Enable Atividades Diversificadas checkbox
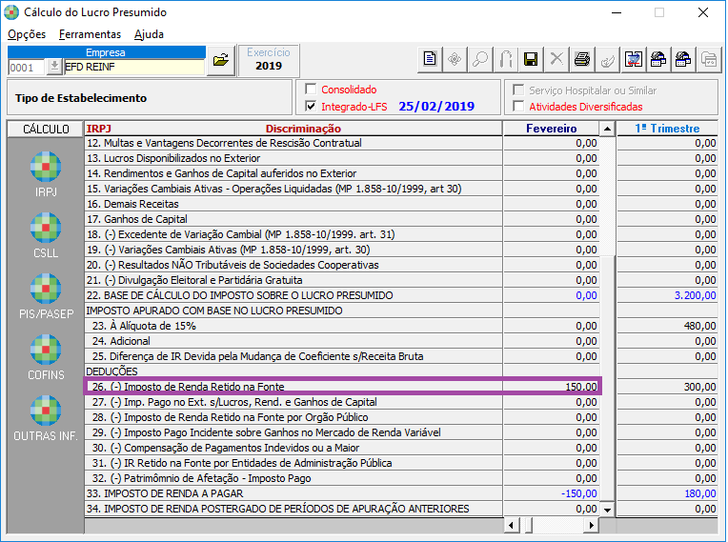The image size is (728, 542). coord(518,107)
